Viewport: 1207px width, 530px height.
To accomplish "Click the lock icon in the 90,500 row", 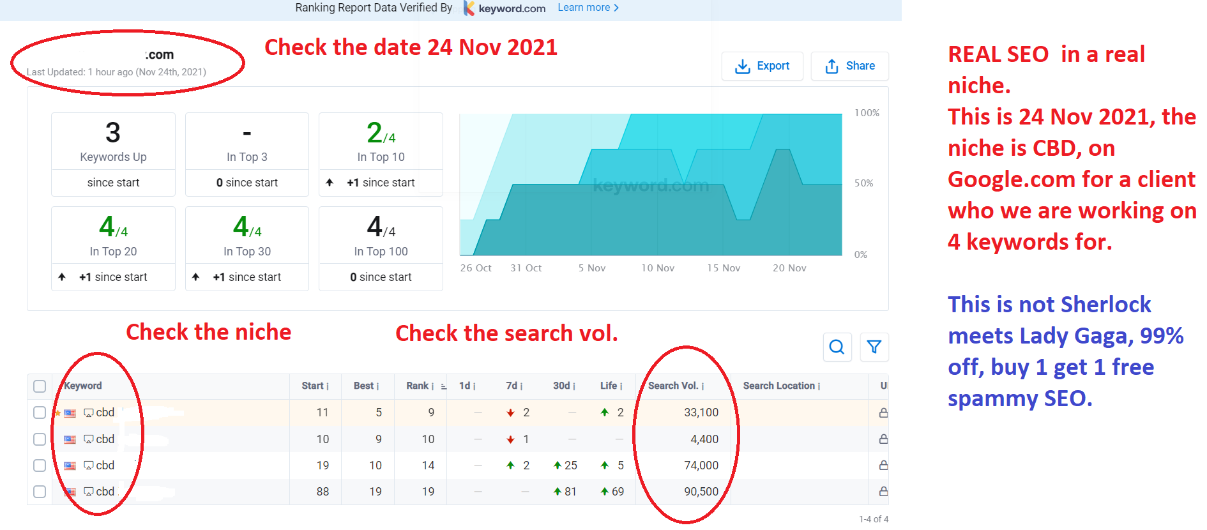I will point(883,492).
